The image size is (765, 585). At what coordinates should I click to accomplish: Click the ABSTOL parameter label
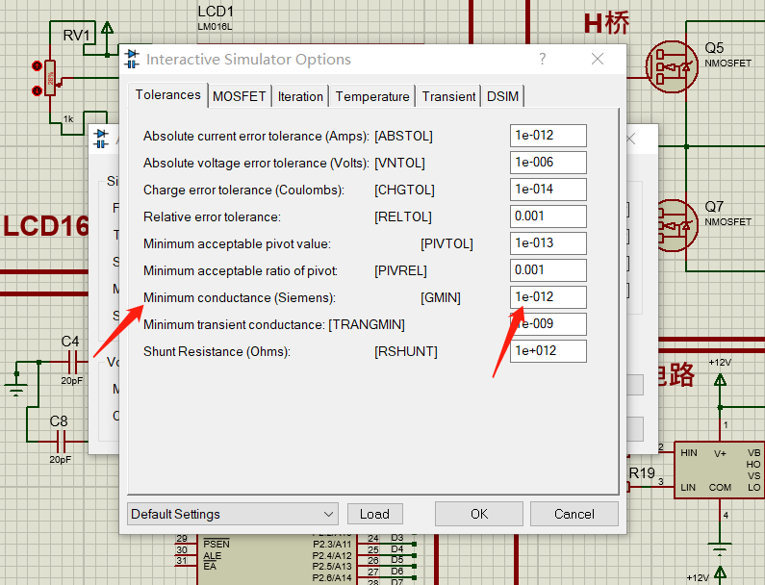point(403,136)
